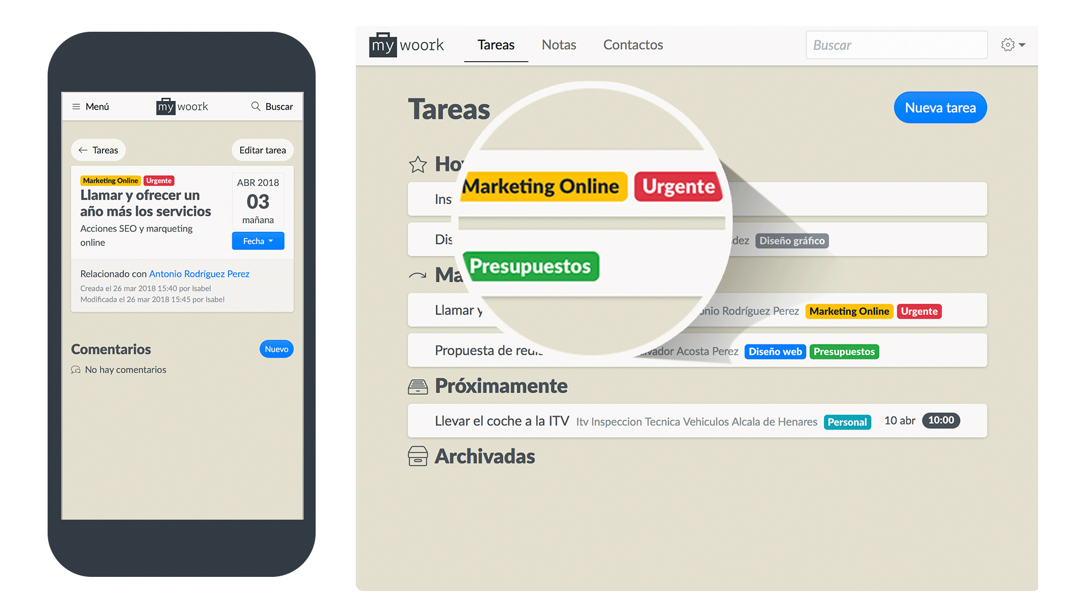This screenshot has height=612, width=1088.
Task: Click the mobile Menú label
Action: (x=97, y=107)
